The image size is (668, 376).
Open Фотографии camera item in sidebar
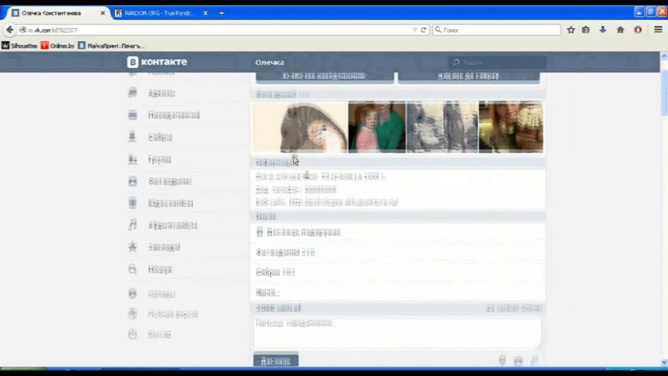pyautogui.click(x=159, y=182)
